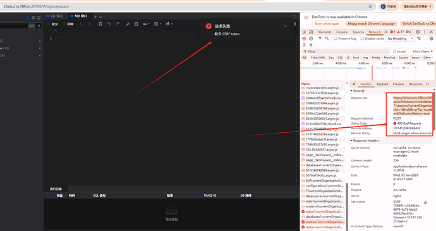Open the Aa text case dropdown
Image resolution: width=436 pixels, height=231 pixels.
(146, 24)
